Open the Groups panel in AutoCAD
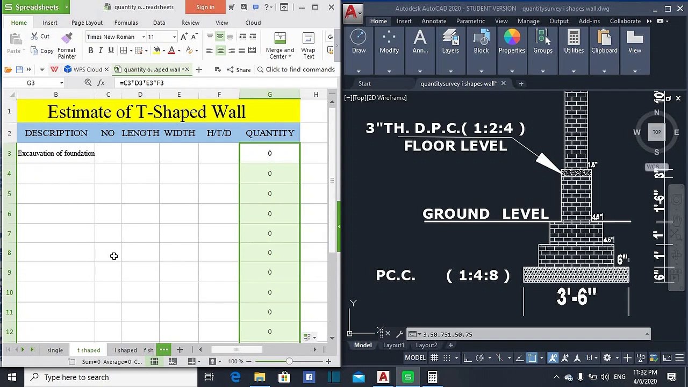Screen dimensions: 688x387 [543, 41]
